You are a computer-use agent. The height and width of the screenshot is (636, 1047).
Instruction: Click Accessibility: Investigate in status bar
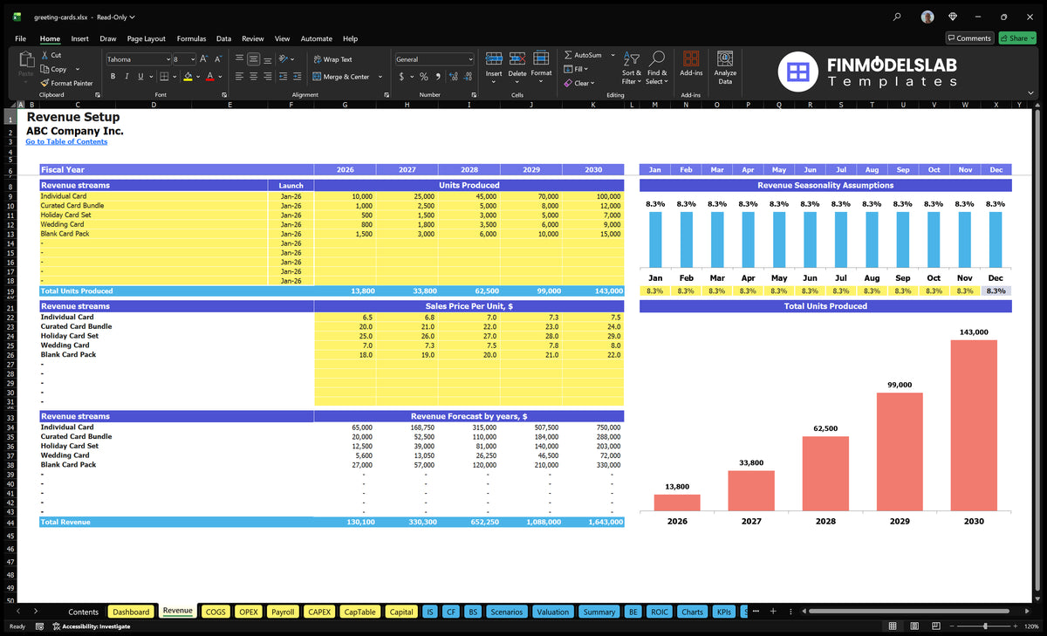[x=90, y=626]
